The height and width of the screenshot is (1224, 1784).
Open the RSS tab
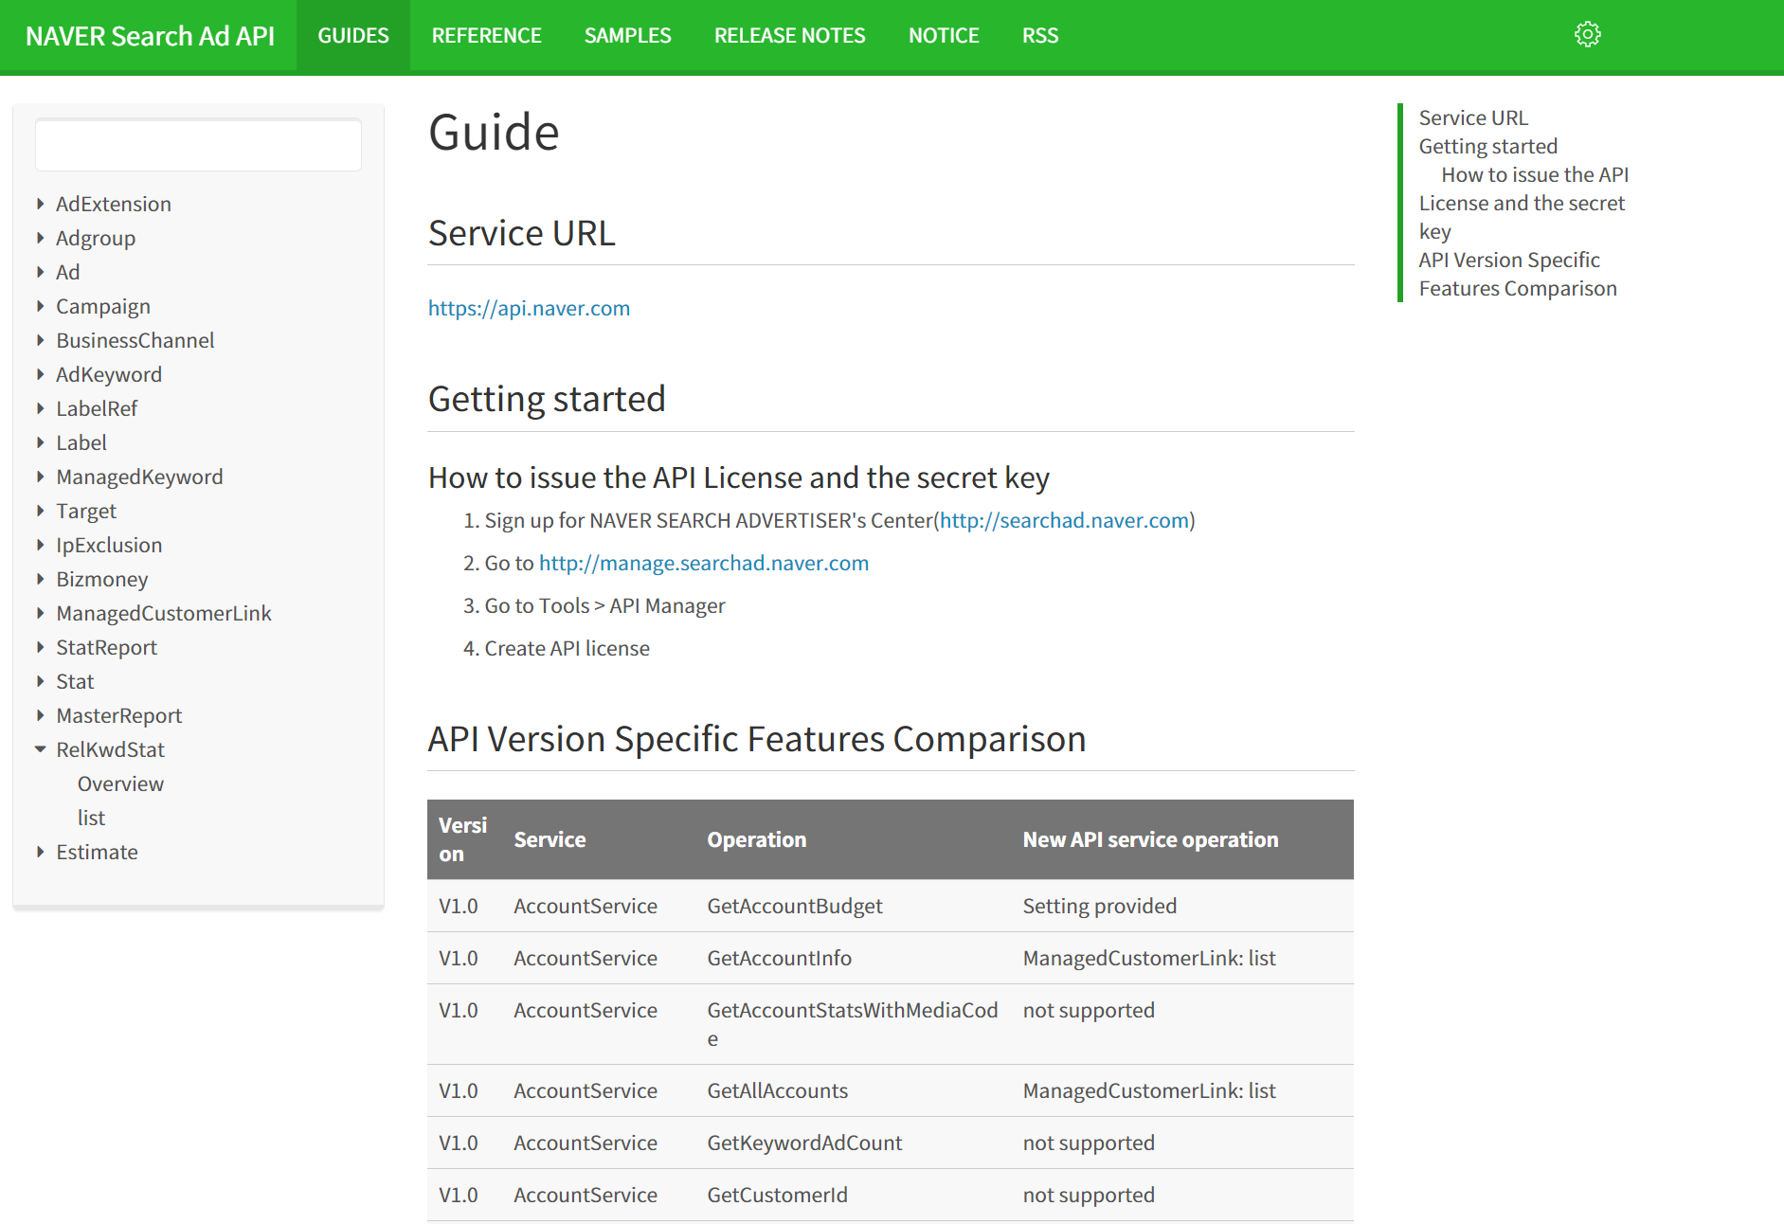coord(1039,35)
